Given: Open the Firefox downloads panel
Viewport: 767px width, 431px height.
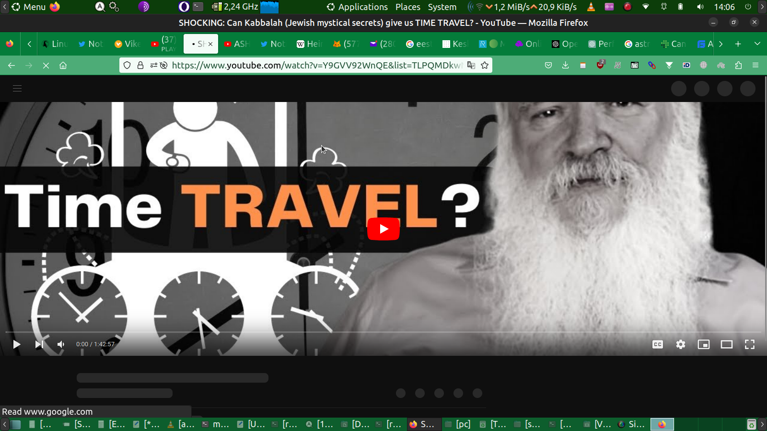Looking at the screenshot, I should tap(566, 66).
